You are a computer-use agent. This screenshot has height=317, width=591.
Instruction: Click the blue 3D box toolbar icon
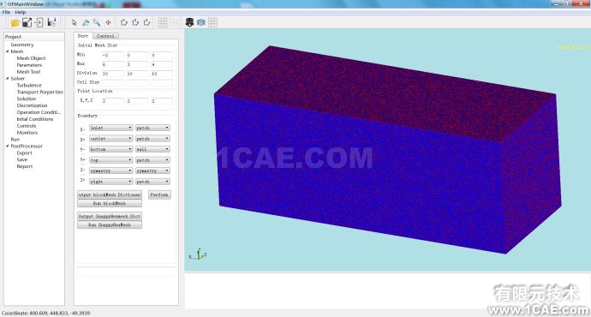pyautogui.click(x=201, y=22)
